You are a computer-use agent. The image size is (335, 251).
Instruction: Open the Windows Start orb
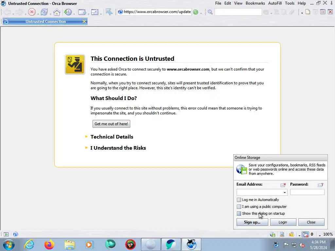pyautogui.click(x=9, y=244)
